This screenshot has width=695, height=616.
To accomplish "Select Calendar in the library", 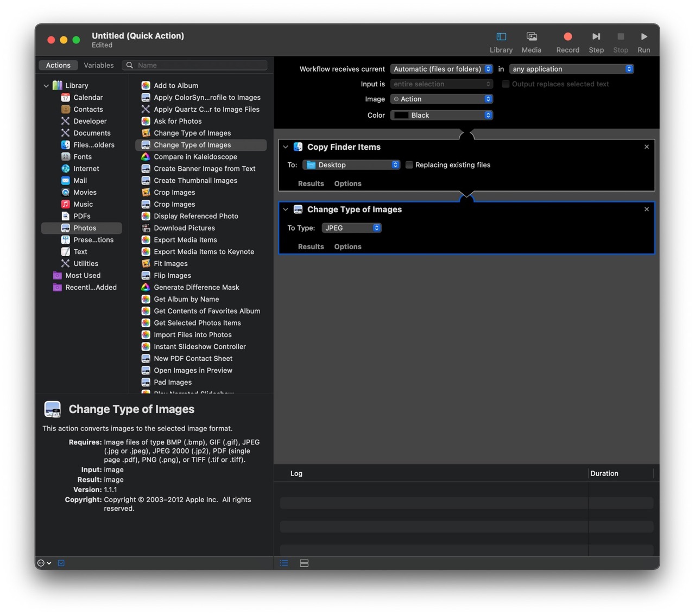I will pyautogui.click(x=81, y=97).
